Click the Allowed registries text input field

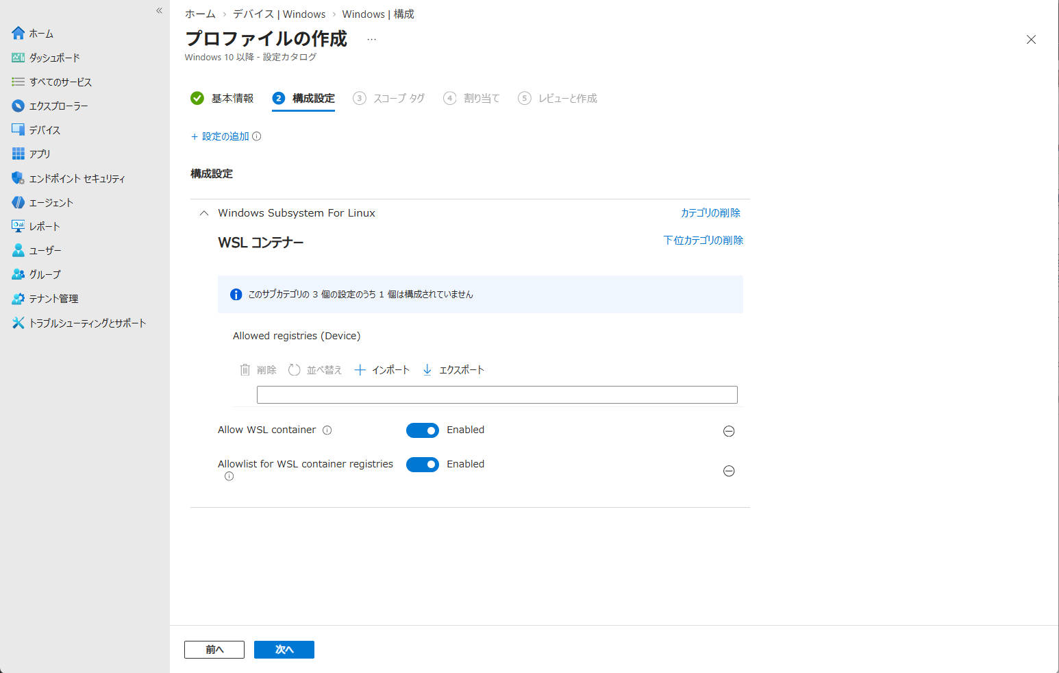pos(497,395)
